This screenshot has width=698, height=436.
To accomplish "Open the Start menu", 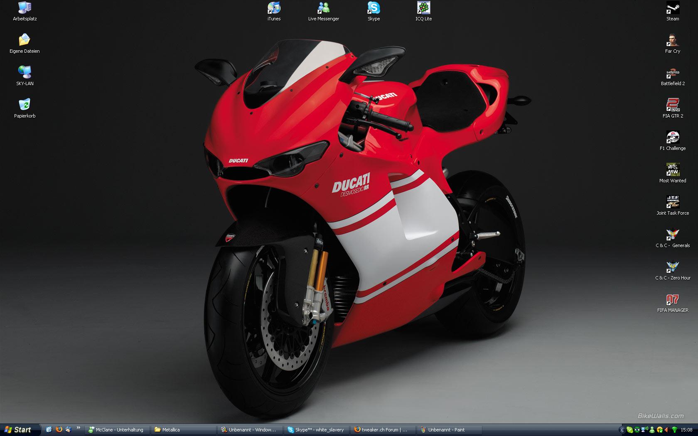I will 19,430.
